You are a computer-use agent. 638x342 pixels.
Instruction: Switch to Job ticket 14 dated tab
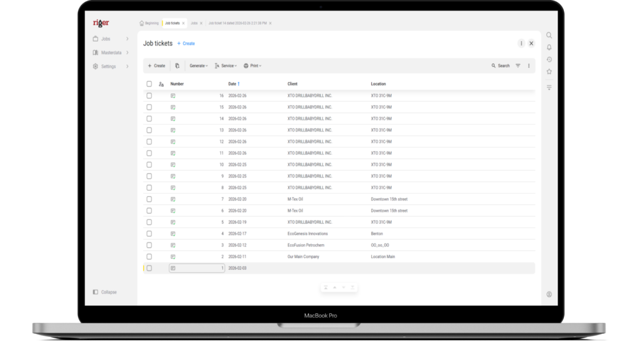click(x=237, y=23)
